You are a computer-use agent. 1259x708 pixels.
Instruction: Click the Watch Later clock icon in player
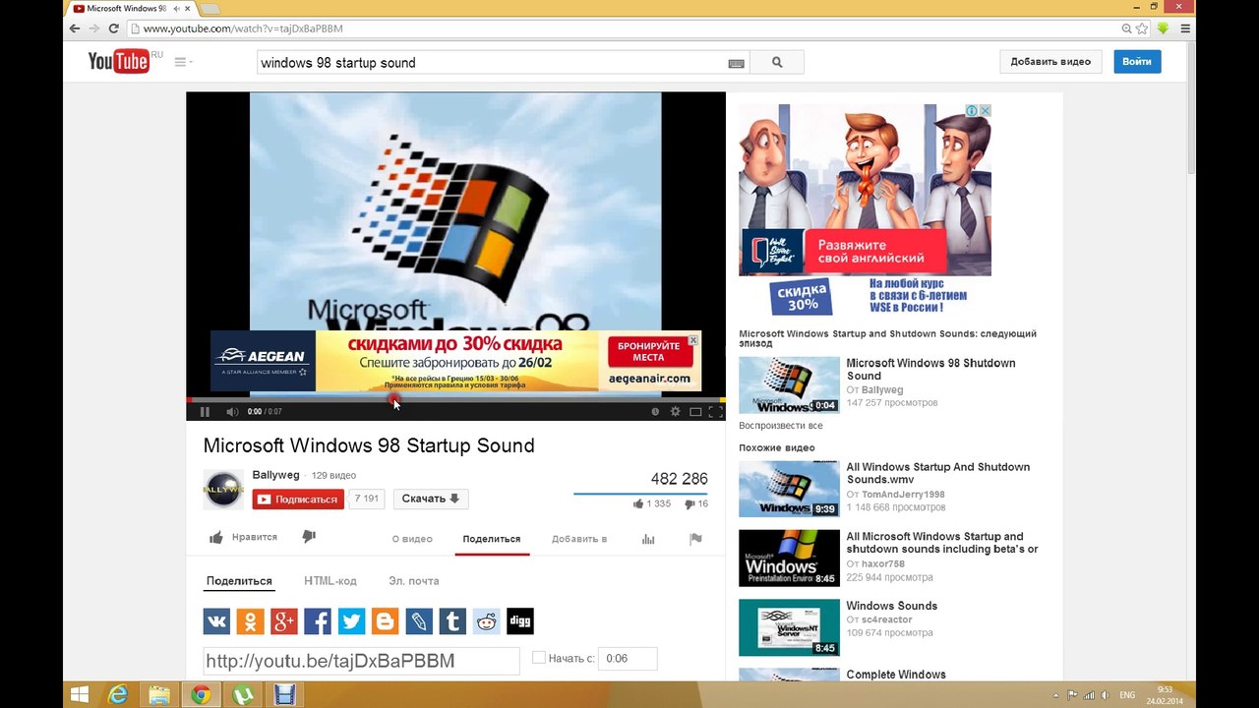[655, 412]
